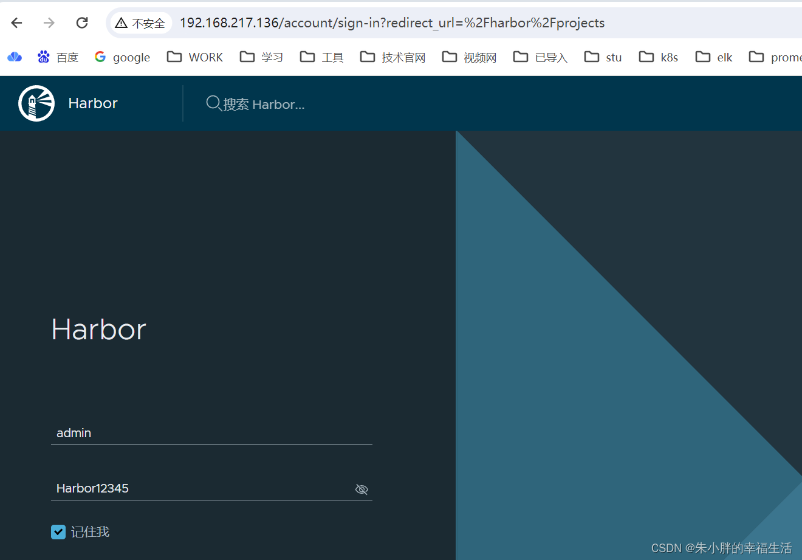Open the k8s bookmark folder
The height and width of the screenshot is (560, 802).
tap(658, 57)
